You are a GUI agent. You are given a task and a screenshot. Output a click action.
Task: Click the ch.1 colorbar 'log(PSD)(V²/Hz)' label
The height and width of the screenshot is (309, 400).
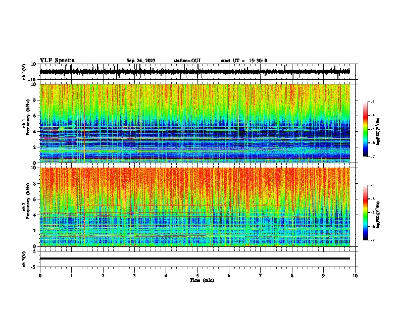click(378, 131)
